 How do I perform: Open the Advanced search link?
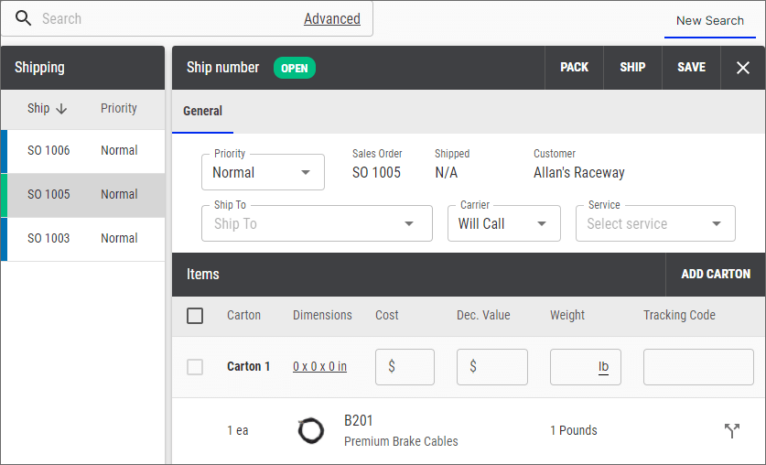click(x=331, y=19)
